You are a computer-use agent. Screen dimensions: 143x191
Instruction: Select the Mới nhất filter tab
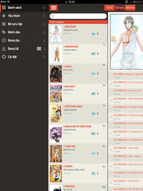[130, 8]
